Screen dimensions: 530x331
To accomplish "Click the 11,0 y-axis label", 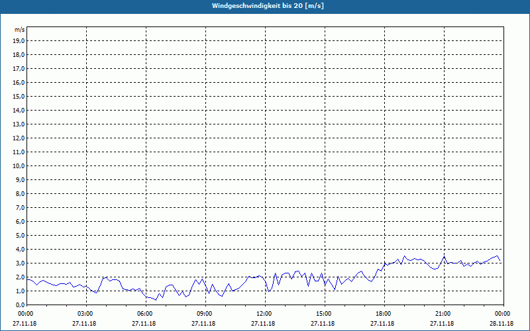I will point(19,152).
